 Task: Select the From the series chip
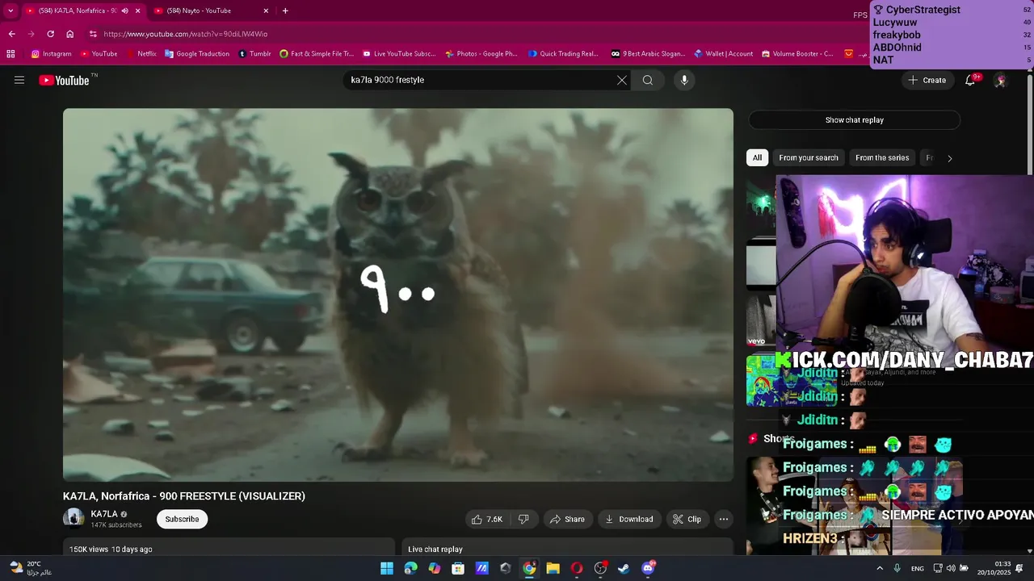point(882,158)
